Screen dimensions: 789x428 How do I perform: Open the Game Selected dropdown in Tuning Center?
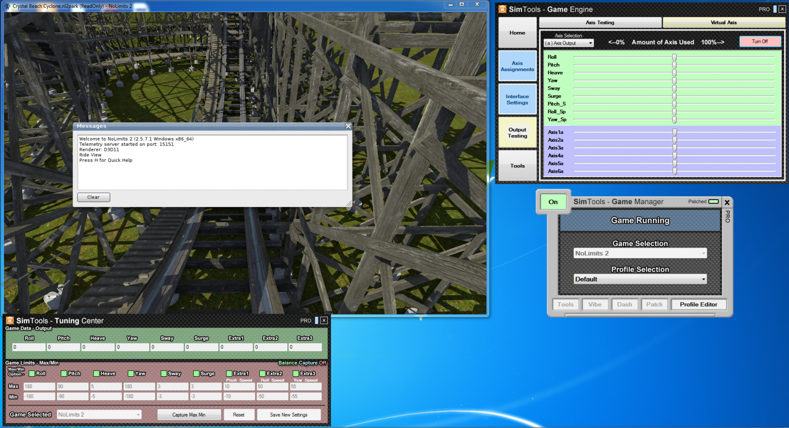(x=99, y=415)
